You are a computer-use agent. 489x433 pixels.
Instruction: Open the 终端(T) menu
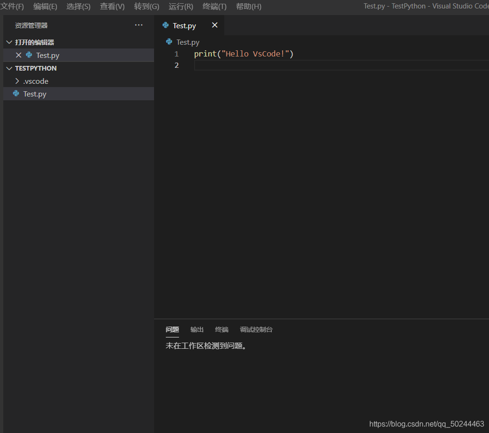pos(214,6)
